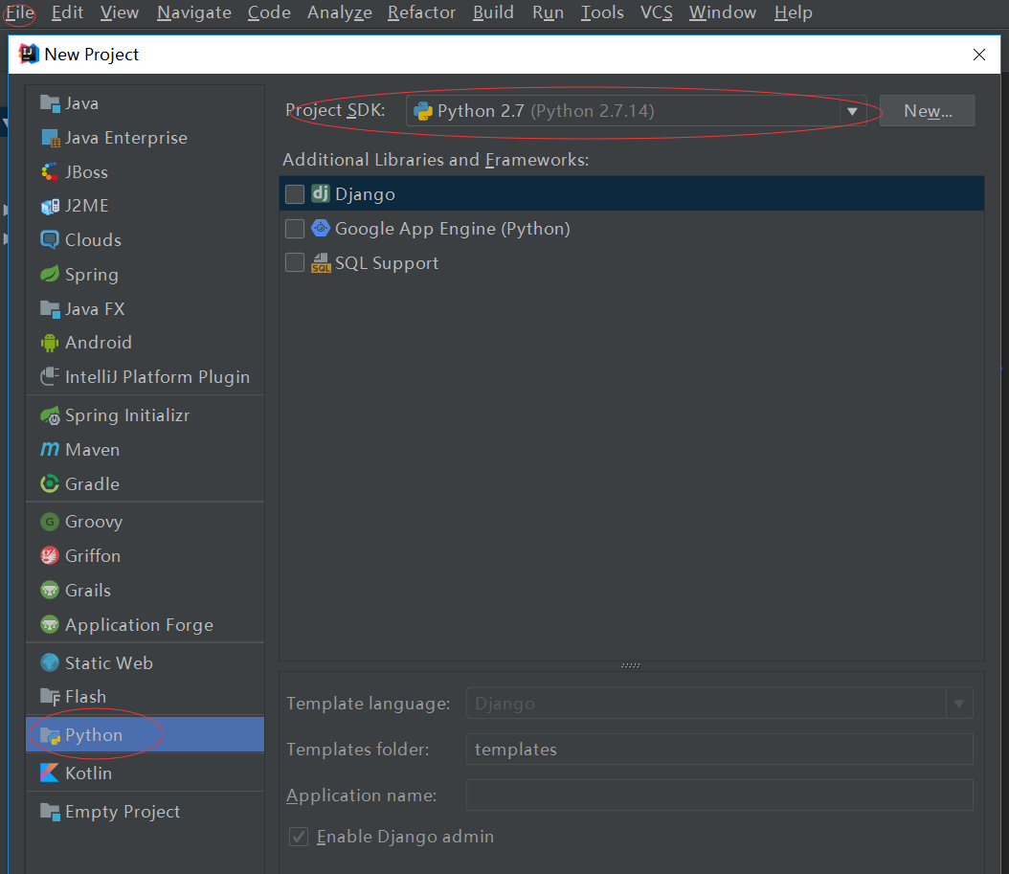
Task: Choose the Empty Project folder icon
Action: (x=50, y=811)
